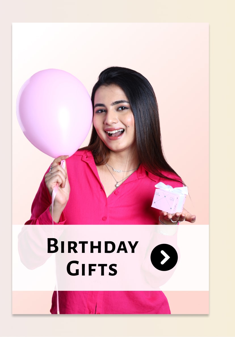The width and height of the screenshot is (235, 337).
Task: Click the blank top area of card
Action: coord(110,43)
